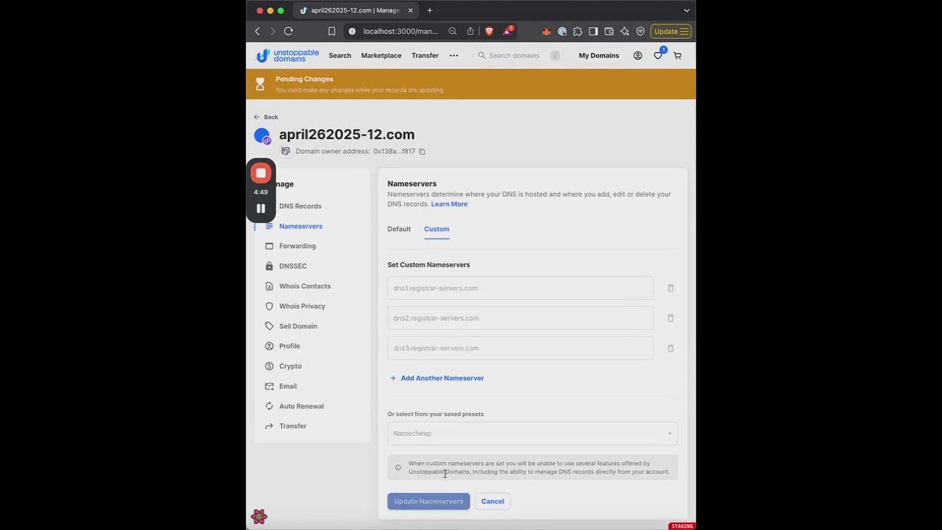Click the browser back arrow

point(257,31)
